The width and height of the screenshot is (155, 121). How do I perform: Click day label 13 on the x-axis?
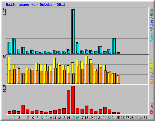[64, 118]
